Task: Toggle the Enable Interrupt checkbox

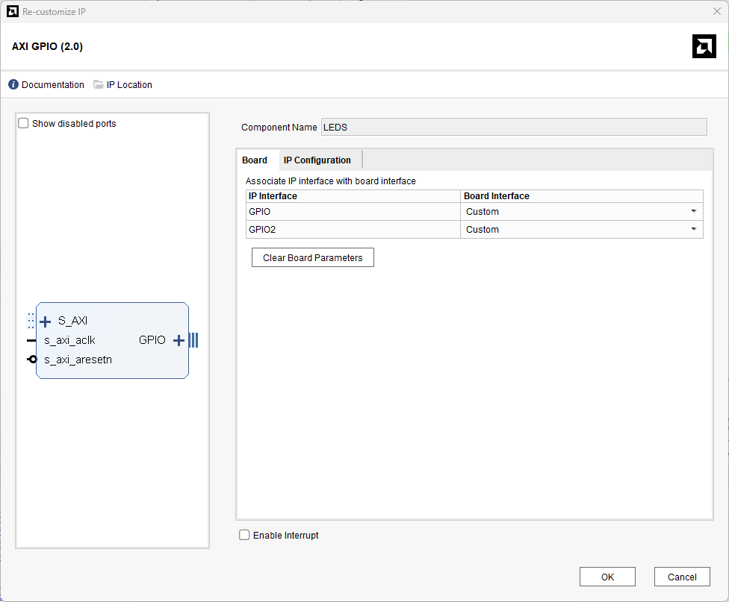Action: pos(244,535)
